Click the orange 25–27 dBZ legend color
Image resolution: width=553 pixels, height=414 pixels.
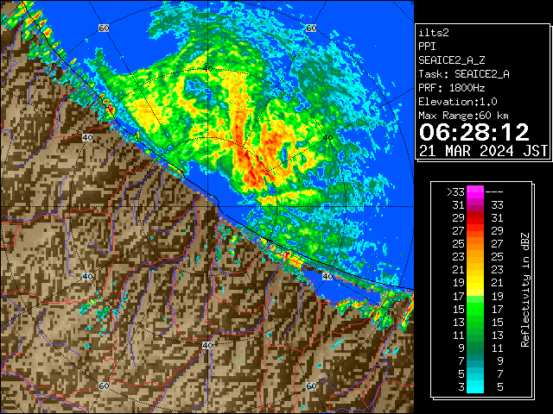474,244
